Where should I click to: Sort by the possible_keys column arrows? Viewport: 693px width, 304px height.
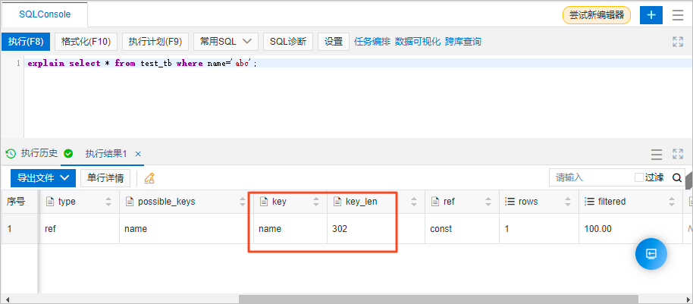(242, 202)
